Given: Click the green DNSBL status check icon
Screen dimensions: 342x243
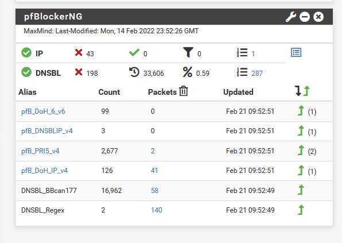Looking at the screenshot, I should coord(26,72).
